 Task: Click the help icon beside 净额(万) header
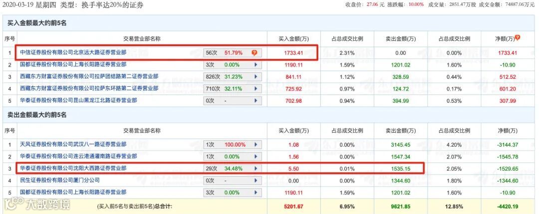click(518, 38)
